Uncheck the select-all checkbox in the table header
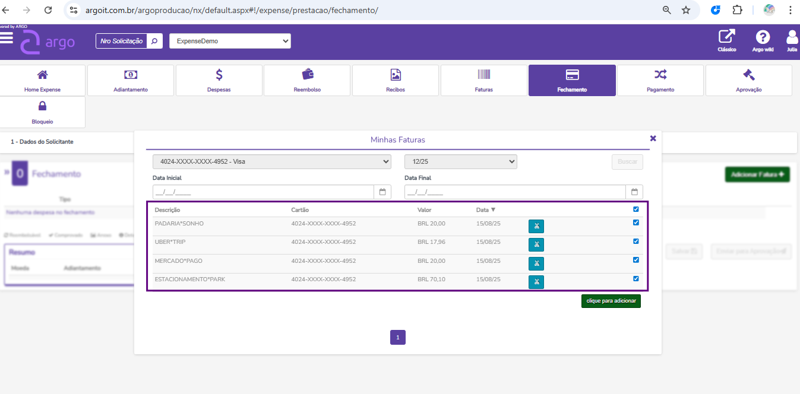Viewport: 800px width, 394px height. coord(636,209)
